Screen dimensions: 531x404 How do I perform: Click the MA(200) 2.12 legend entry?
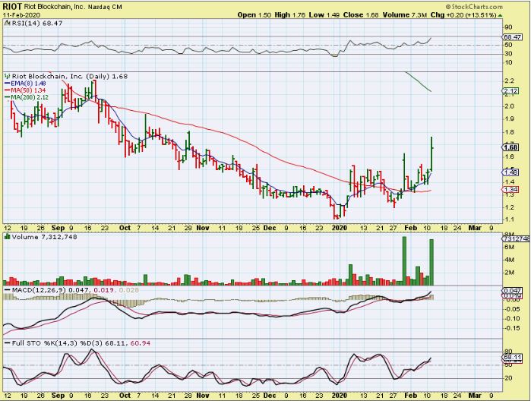coord(27,97)
